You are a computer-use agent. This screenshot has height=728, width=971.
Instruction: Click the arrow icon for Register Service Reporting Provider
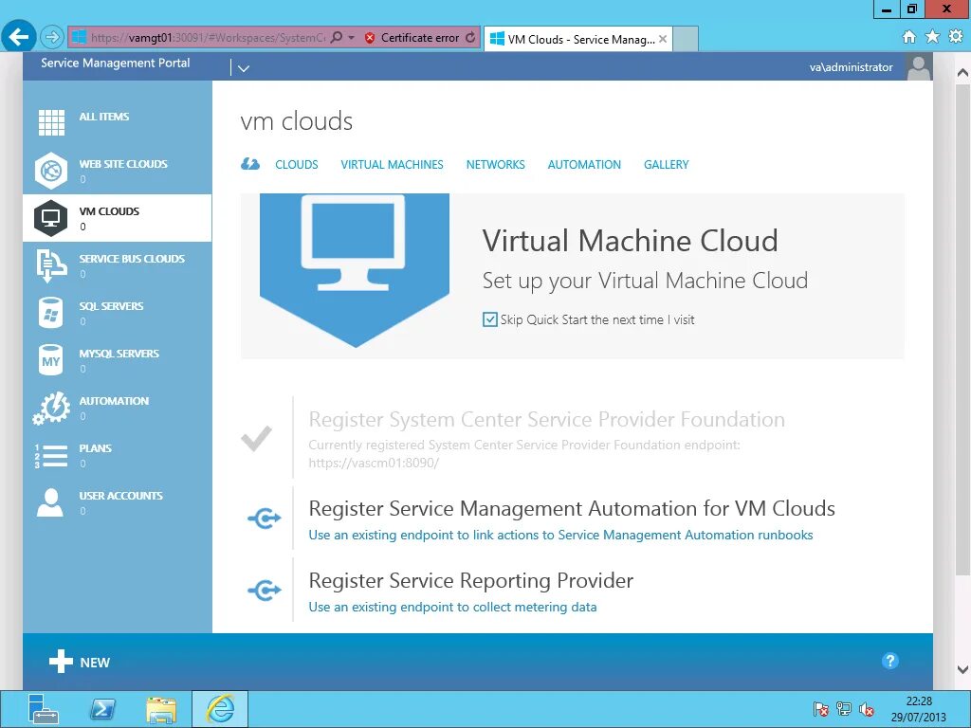pyautogui.click(x=265, y=590)
